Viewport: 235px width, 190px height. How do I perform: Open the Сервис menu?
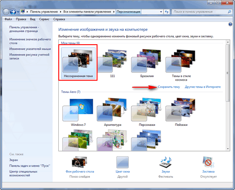click(44, 19)
